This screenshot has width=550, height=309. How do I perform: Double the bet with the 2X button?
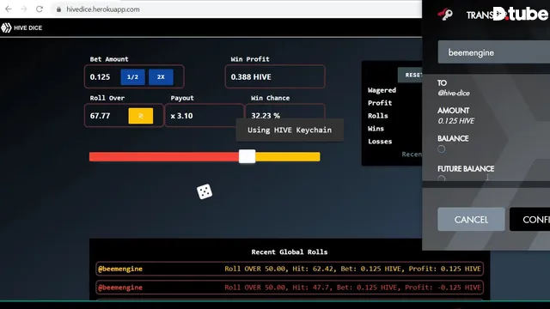(x=161, y=77)
